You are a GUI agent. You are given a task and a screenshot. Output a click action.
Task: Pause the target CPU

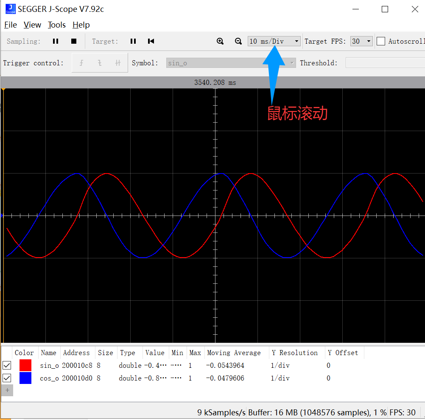[x=133, y=41]
